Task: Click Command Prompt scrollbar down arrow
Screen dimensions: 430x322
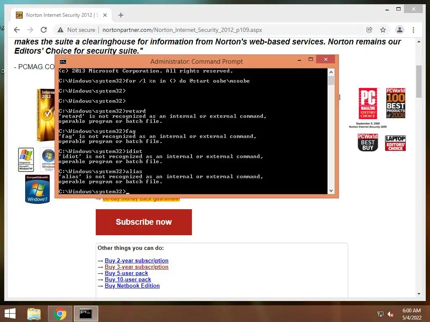Action: 331,191
